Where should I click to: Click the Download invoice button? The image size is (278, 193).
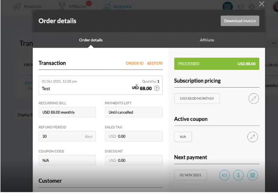pyautogui.click(x=240, y=21)
